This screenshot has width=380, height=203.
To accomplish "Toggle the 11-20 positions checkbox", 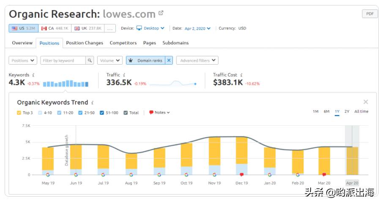I will point(59,113).
